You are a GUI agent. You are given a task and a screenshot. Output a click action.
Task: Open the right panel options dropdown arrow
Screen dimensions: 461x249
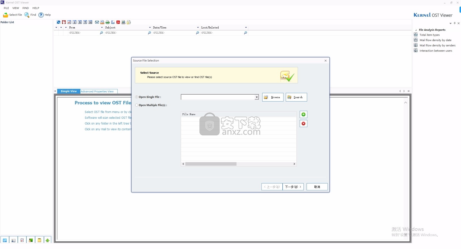[x=450, y=23]
